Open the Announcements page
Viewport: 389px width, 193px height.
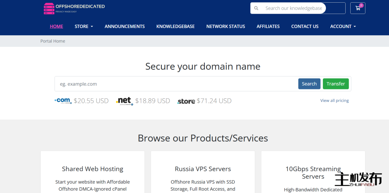point(125,26)
